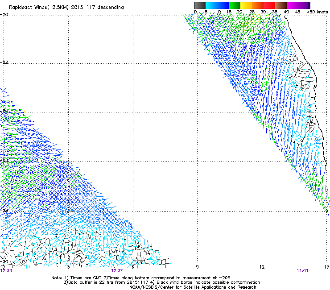Screen dimensions: 330x290
Task: Click the '-26' latitude axis label
Action: coord(4,160)
